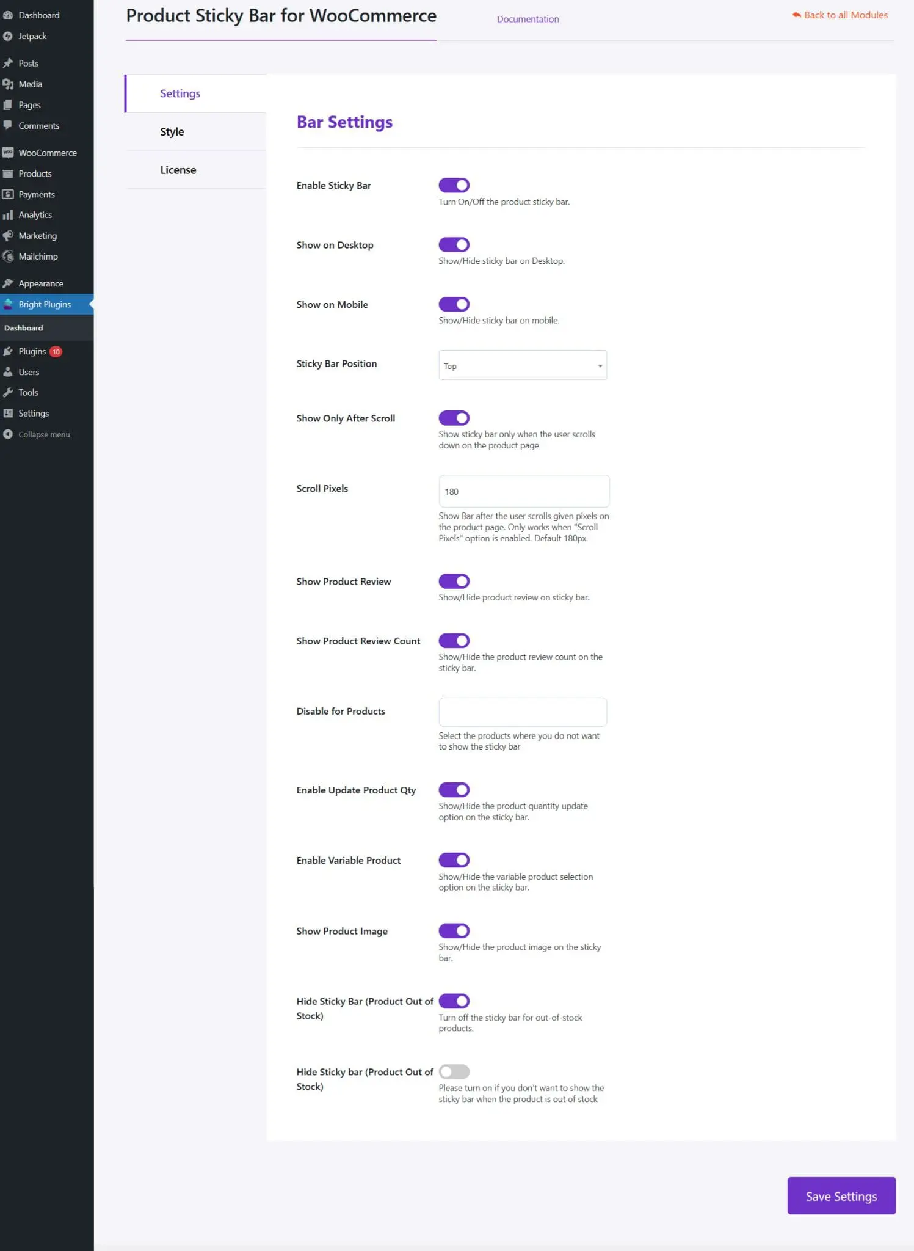Toggle Show on Mobile switch

pyautogui.click(x=454, y=304)
